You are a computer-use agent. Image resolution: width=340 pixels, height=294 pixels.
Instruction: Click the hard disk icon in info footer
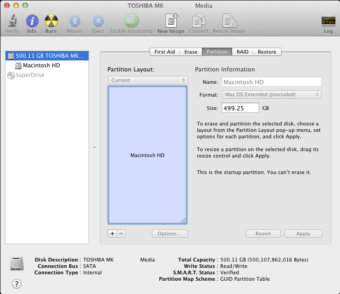pyautogui.click(x=17, y=263)
